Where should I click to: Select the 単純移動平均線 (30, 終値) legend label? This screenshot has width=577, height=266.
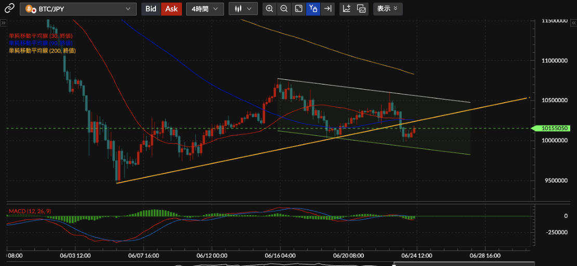[x=41, y=36]
